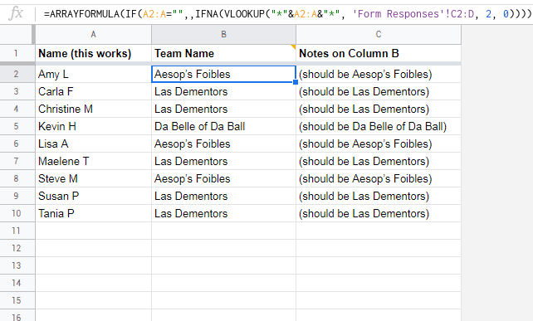Select column C header
The width and height of the screenshot is (533, 321).
coord(379,34)
